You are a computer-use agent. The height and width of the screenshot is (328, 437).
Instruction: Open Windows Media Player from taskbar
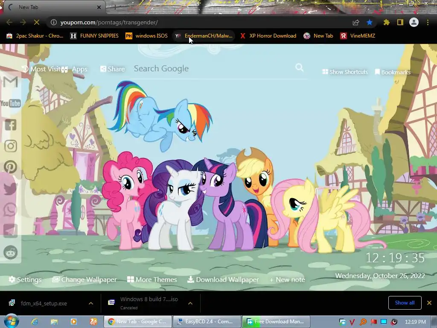pos(73,322)
